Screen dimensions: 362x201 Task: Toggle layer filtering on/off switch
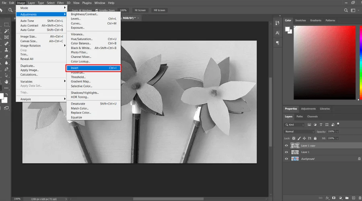tap(338, 124)
